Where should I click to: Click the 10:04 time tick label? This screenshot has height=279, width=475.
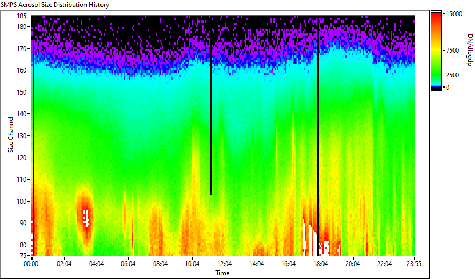pos(192,264)
